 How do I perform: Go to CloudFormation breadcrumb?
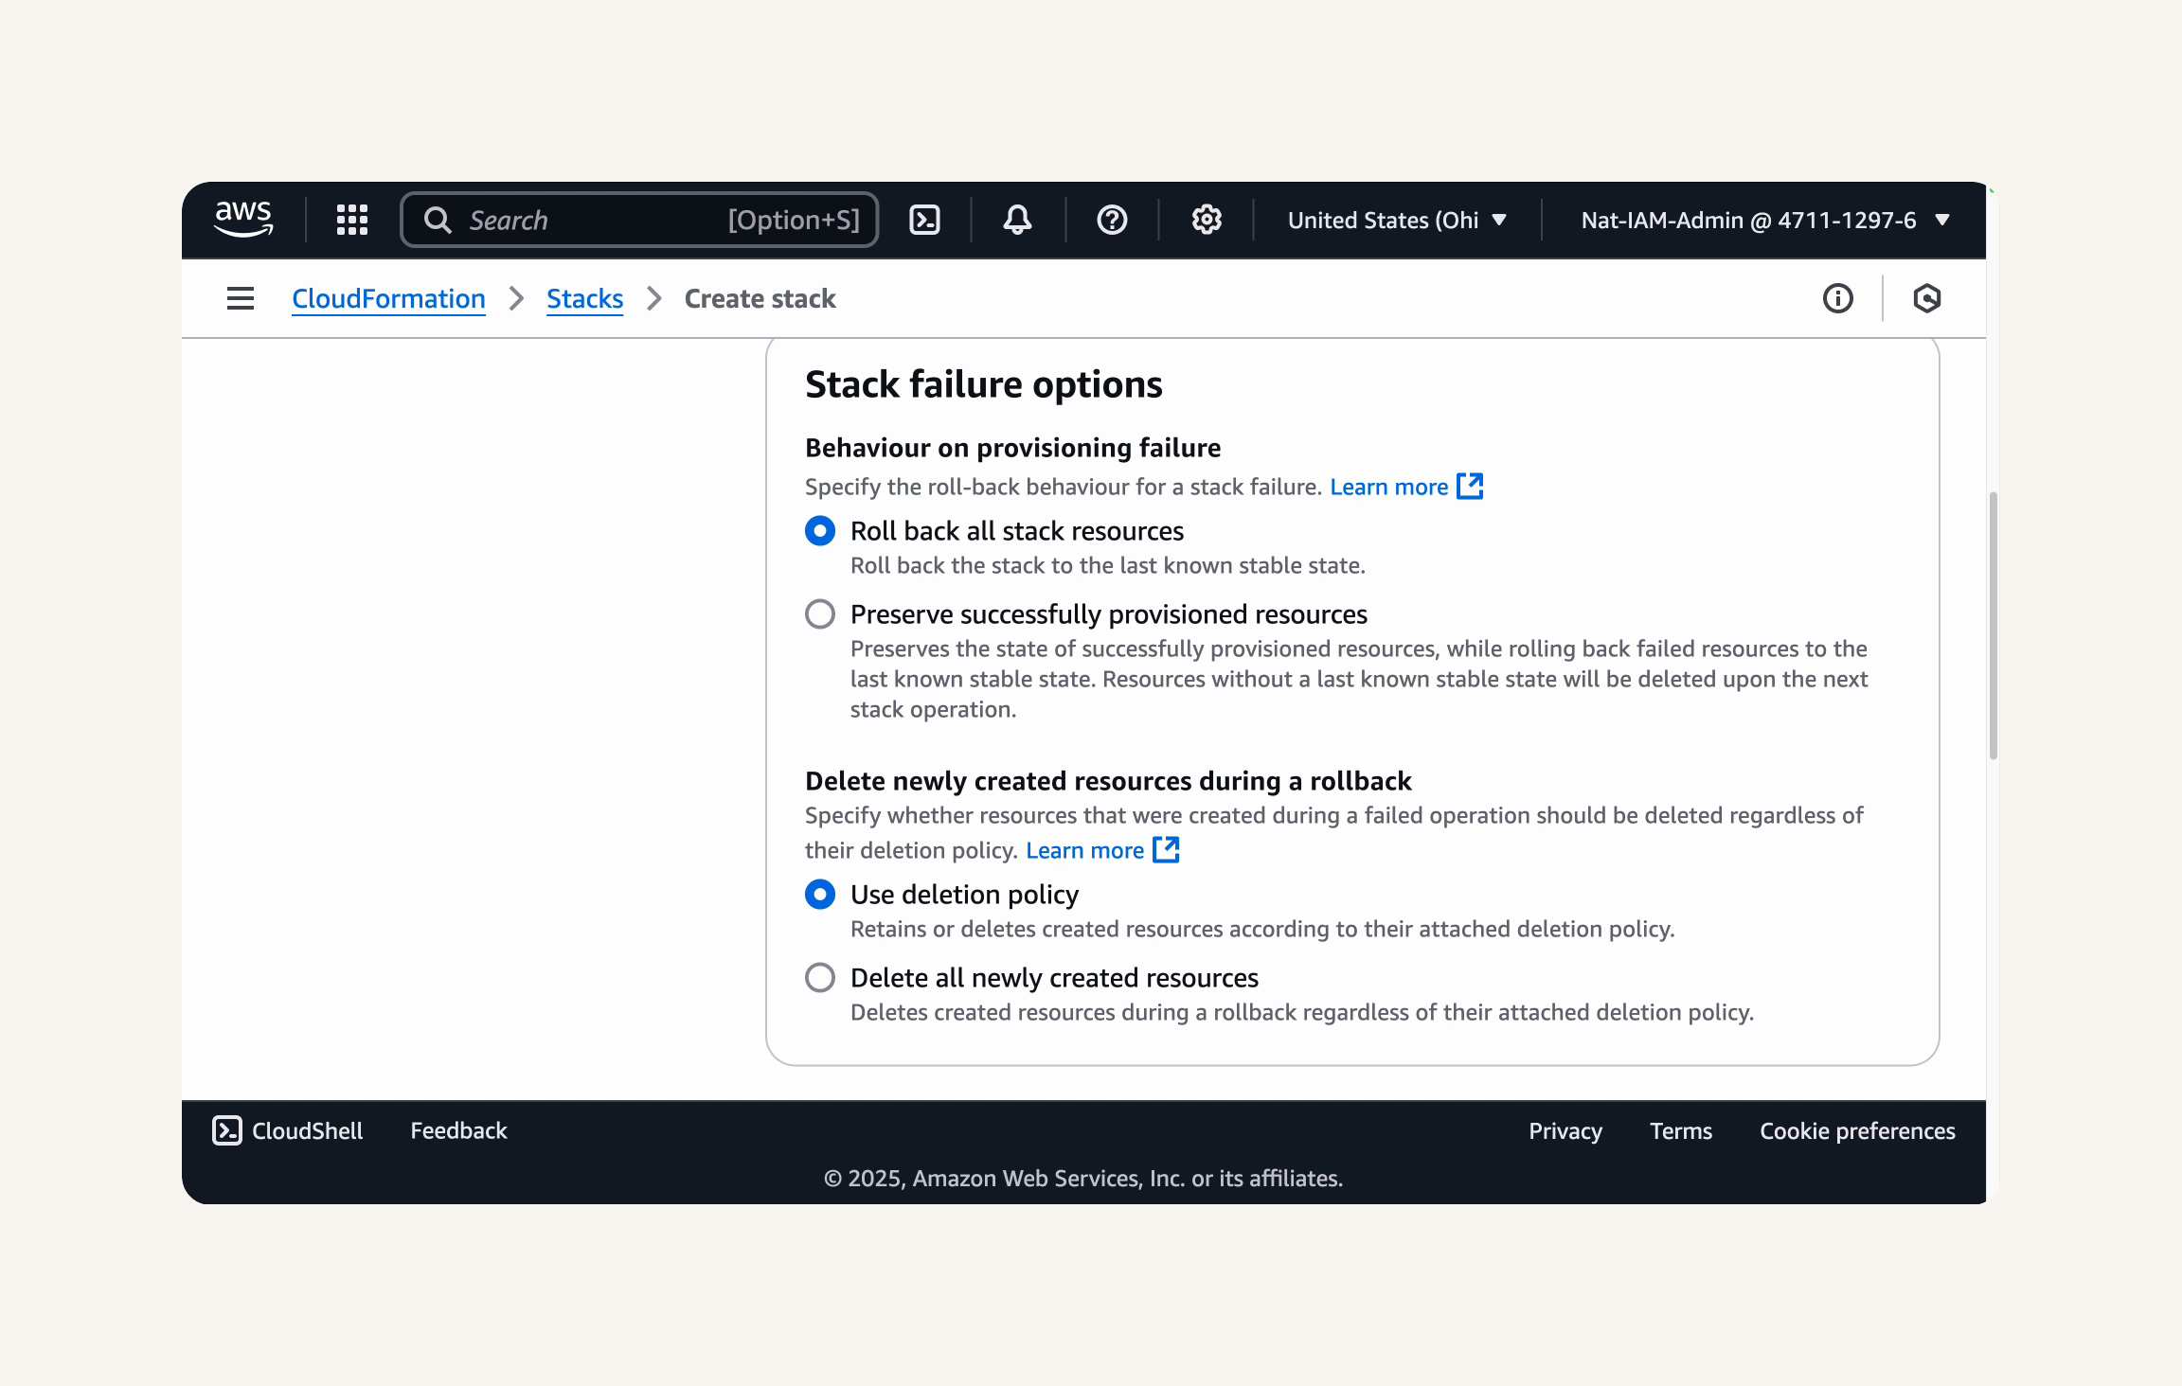(388, 298)
